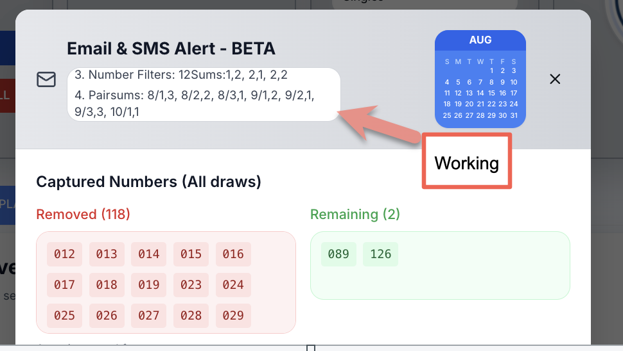The image size is (623, 351).
Task: Click removed number chip 025
Action: [x=64, y=316]
